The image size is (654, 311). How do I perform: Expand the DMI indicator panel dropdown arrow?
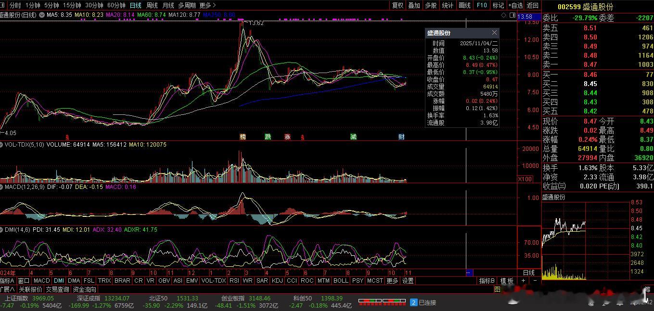coord(1,230)
